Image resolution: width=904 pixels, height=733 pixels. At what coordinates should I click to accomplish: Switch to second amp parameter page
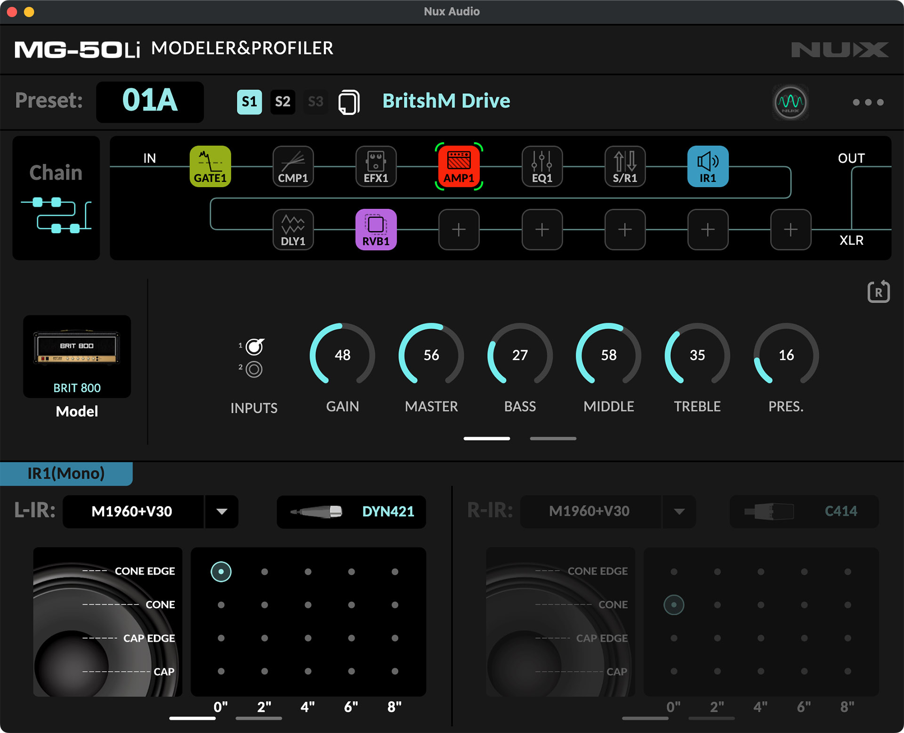pyautogui.click(x=553, y=438)
